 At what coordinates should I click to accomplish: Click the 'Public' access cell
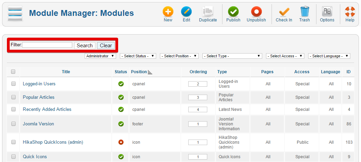(303, 142)
